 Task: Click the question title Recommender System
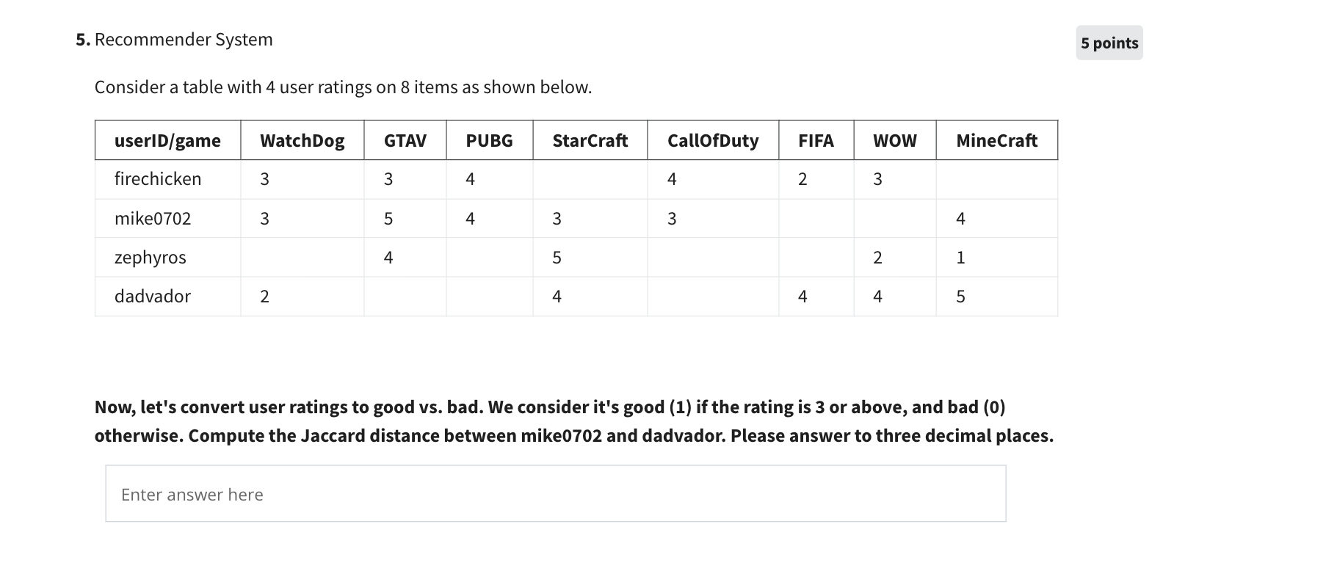pos(184,39)
